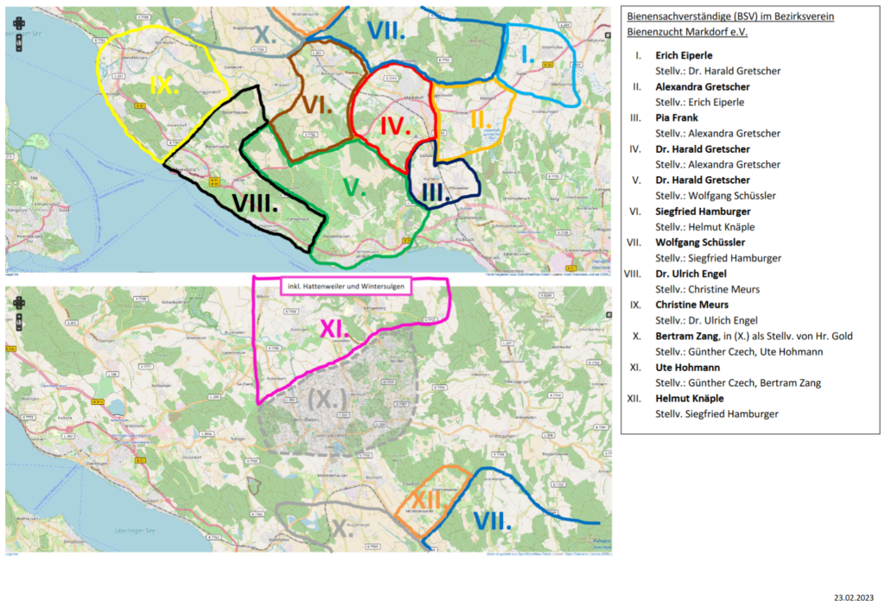Click the date '23.02.2023'
This screenshot has height=606, width=885.
coord(853,597)
